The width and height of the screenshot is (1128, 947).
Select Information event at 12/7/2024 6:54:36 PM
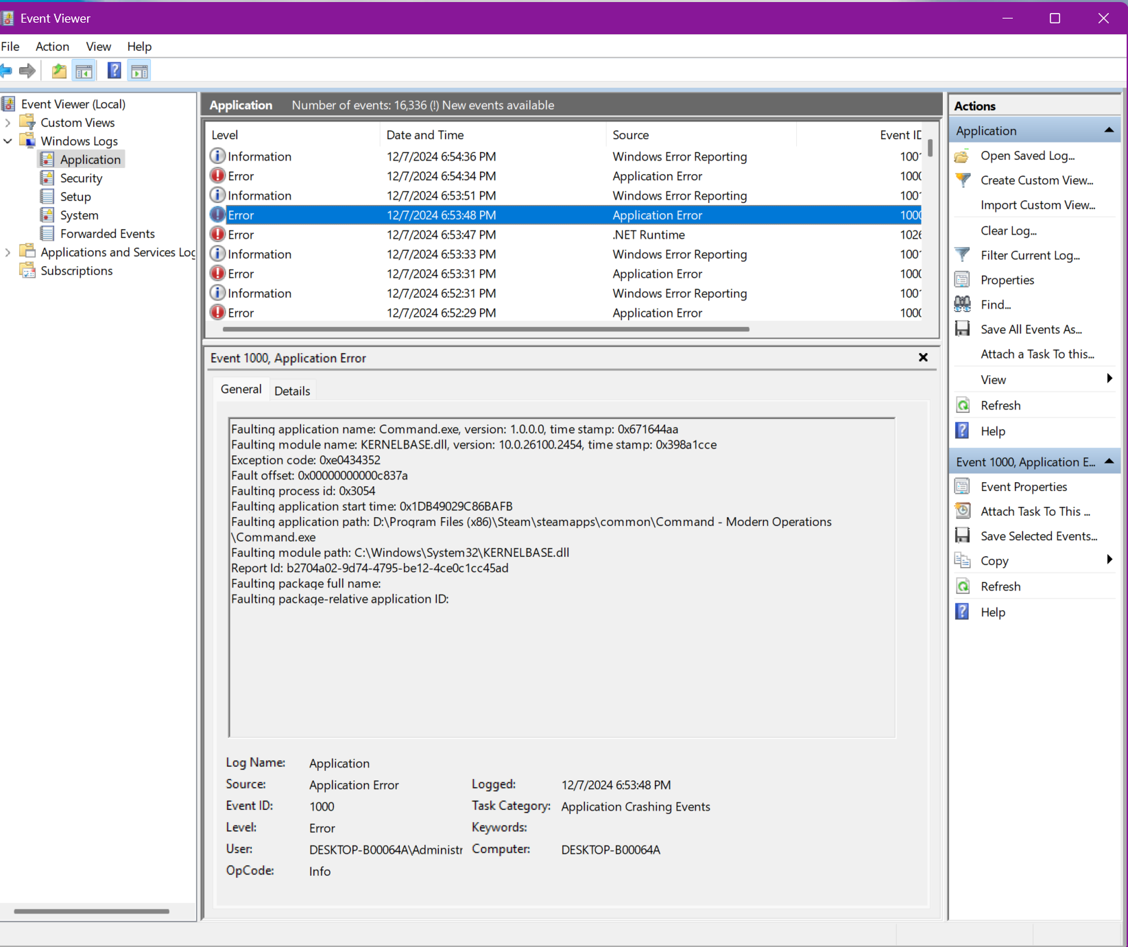[x=565, y=156]
